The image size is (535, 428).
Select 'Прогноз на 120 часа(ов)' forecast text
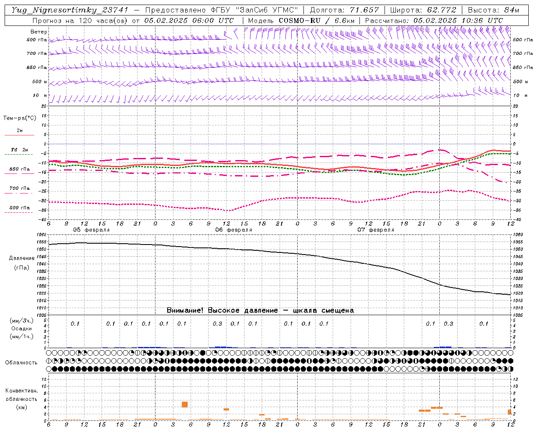click(80, 20)
